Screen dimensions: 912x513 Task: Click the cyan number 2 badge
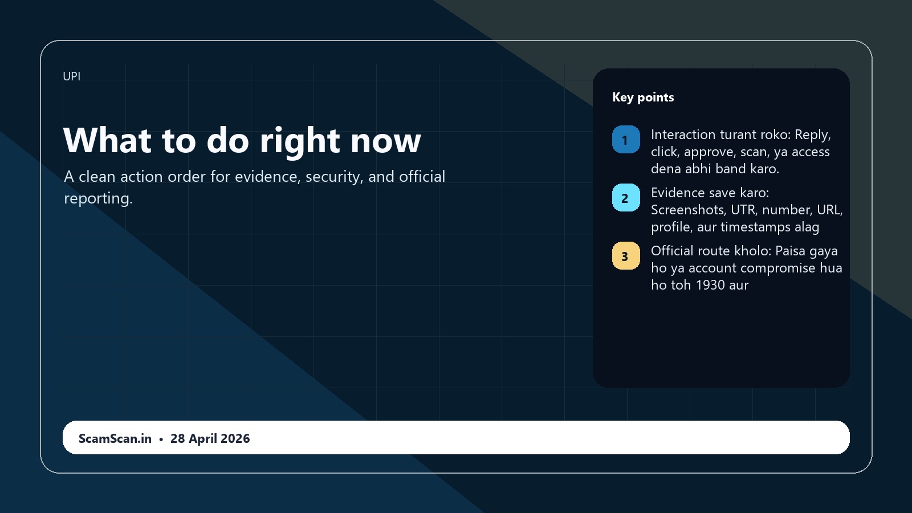click(626, 198)
